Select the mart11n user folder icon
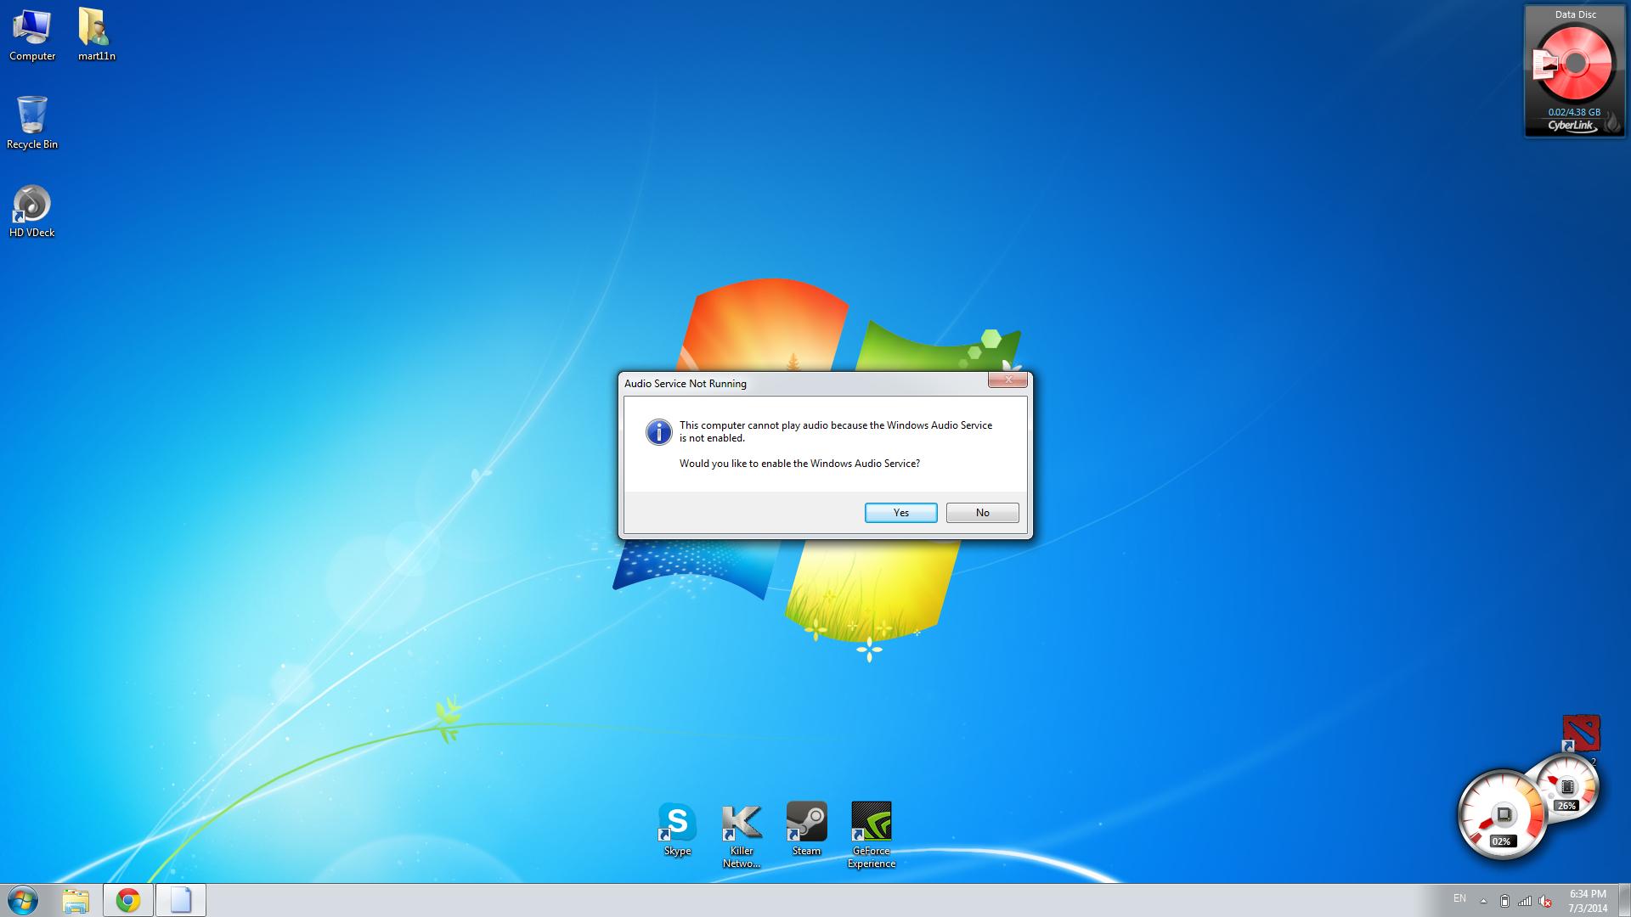Screen dimensions: 1631x917 pyautogui.click(x=96, y=36)
